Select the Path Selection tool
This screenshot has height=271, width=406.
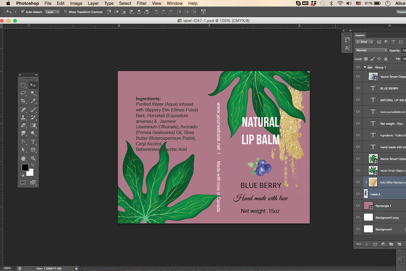[x=23, y=150]
